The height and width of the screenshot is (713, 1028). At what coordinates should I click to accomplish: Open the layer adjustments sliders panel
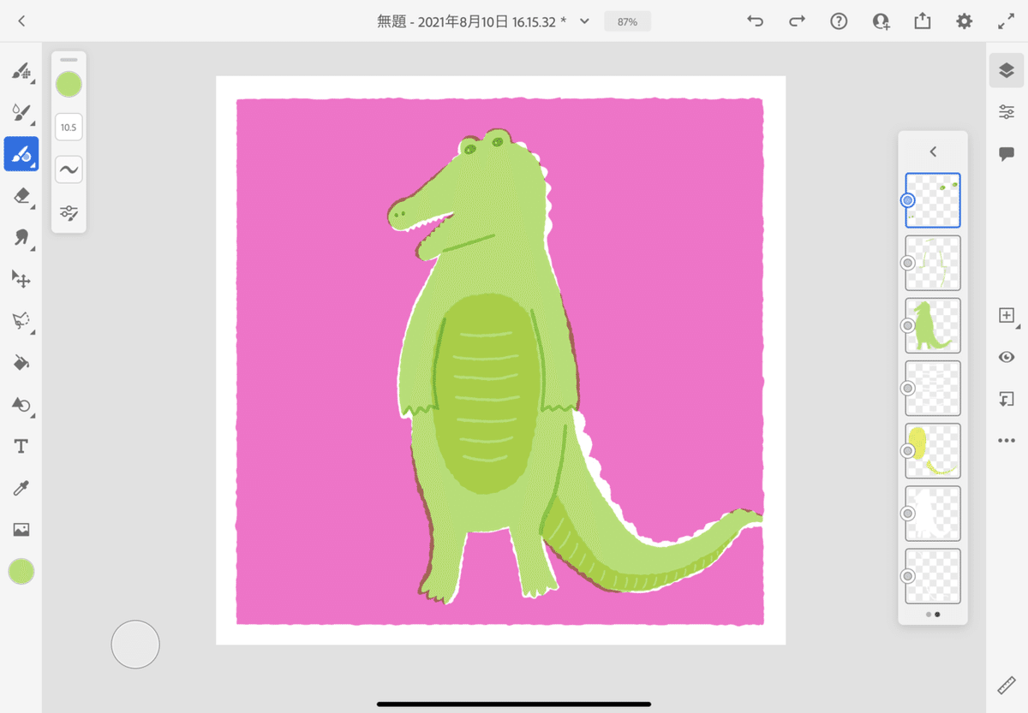coord(1007,111)
